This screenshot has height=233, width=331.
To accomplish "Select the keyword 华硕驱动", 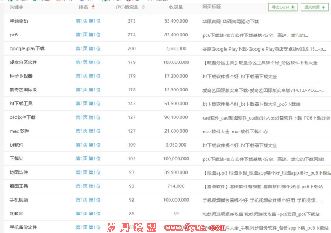I will coord(19,21).
